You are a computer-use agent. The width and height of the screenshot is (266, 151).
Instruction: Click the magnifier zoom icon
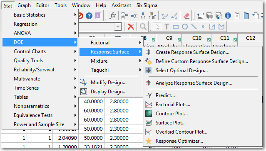click(x=143, y=27)
